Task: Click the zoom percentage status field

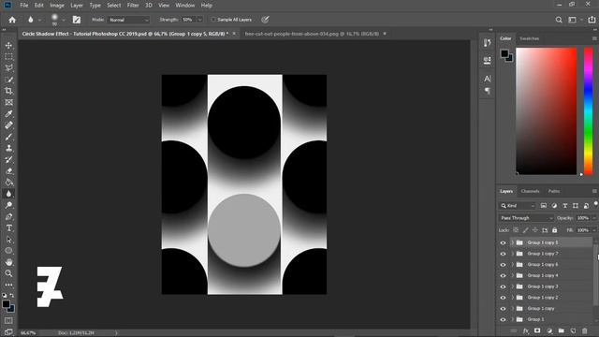Action: tap(28, 333)
